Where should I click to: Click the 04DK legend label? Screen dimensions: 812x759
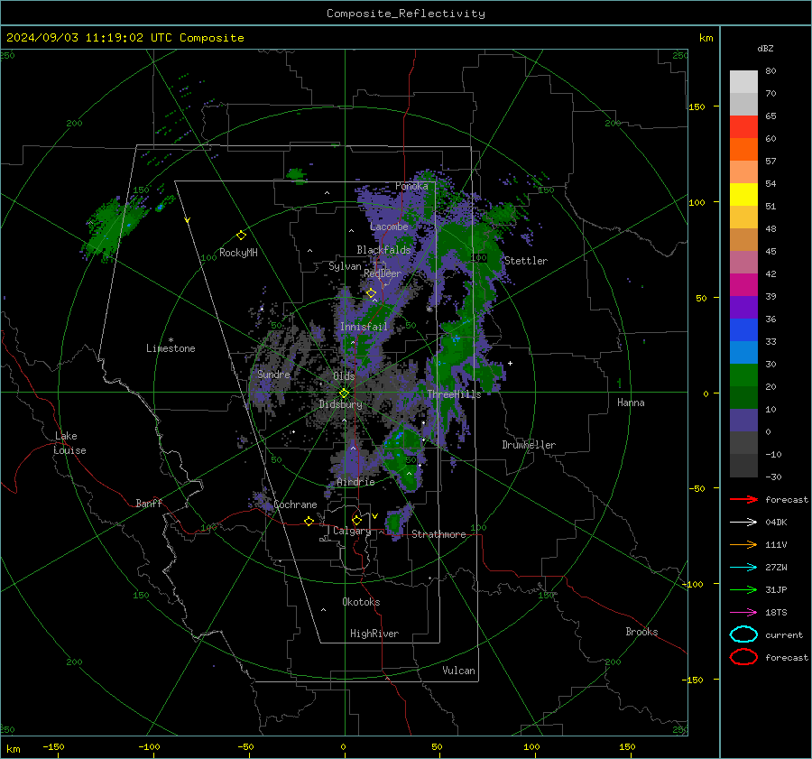coord(776,523)
